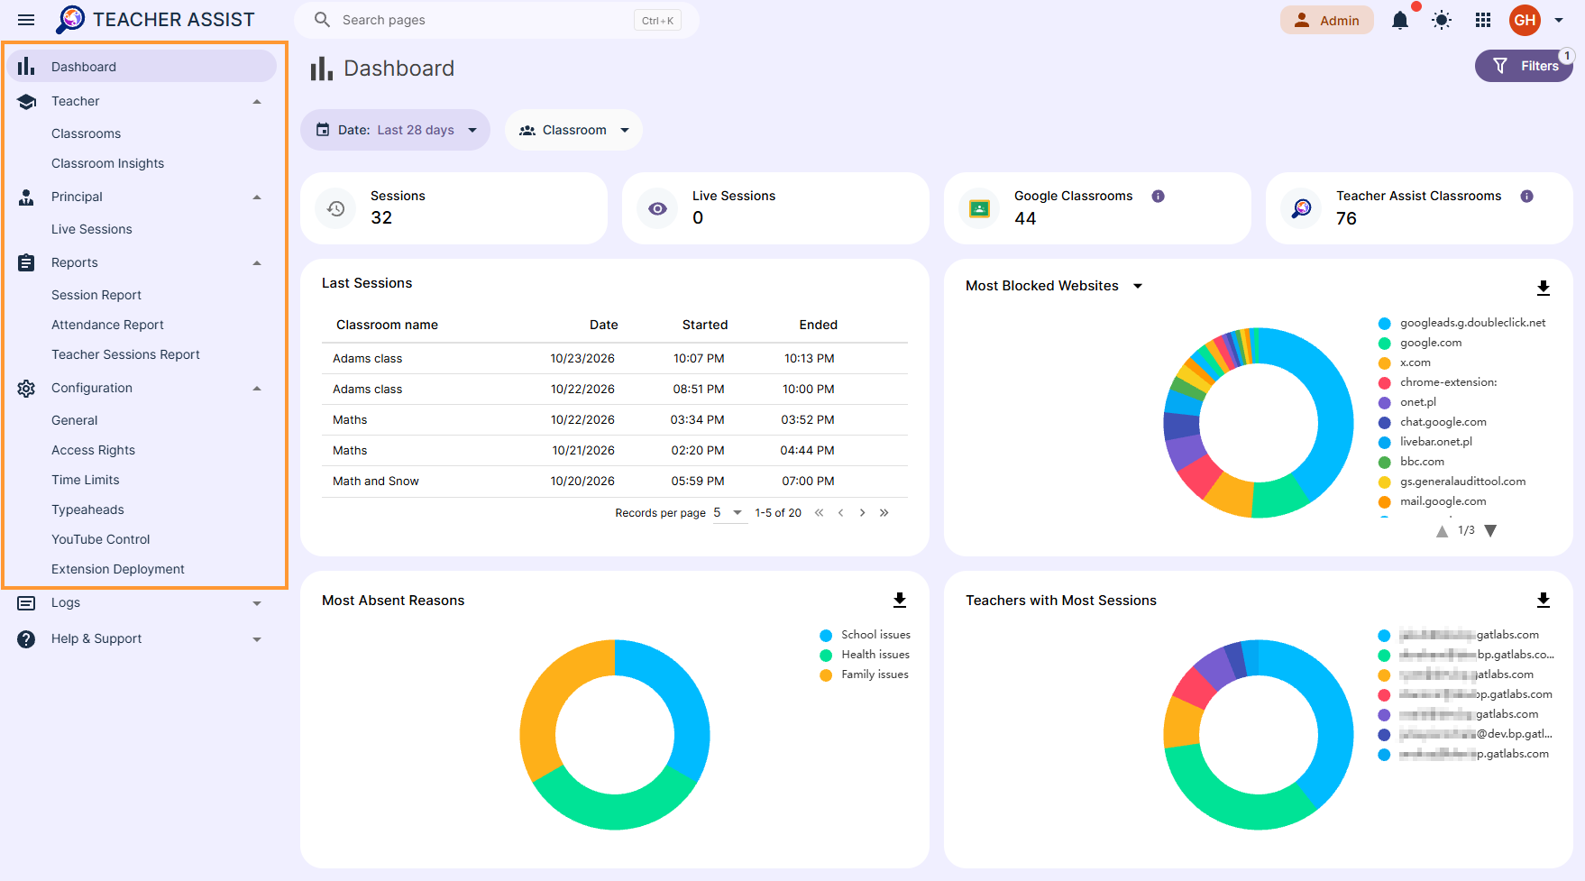1585x881 pixels.
Task: Click the Teacher Assist logo icon
Action: point(70,20)
